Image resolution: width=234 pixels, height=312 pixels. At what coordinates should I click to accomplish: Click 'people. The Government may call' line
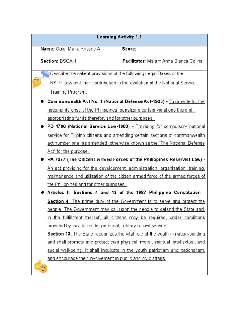(126, 209)
